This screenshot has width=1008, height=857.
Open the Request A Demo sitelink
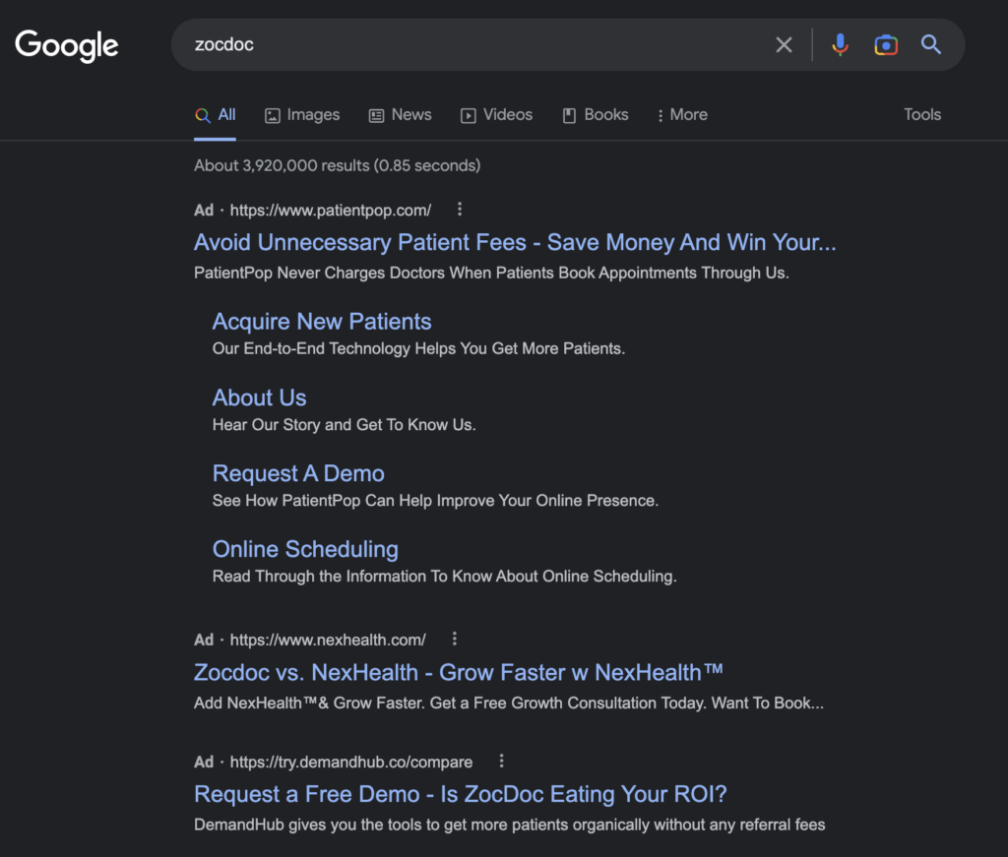click(x=298, y=473)
